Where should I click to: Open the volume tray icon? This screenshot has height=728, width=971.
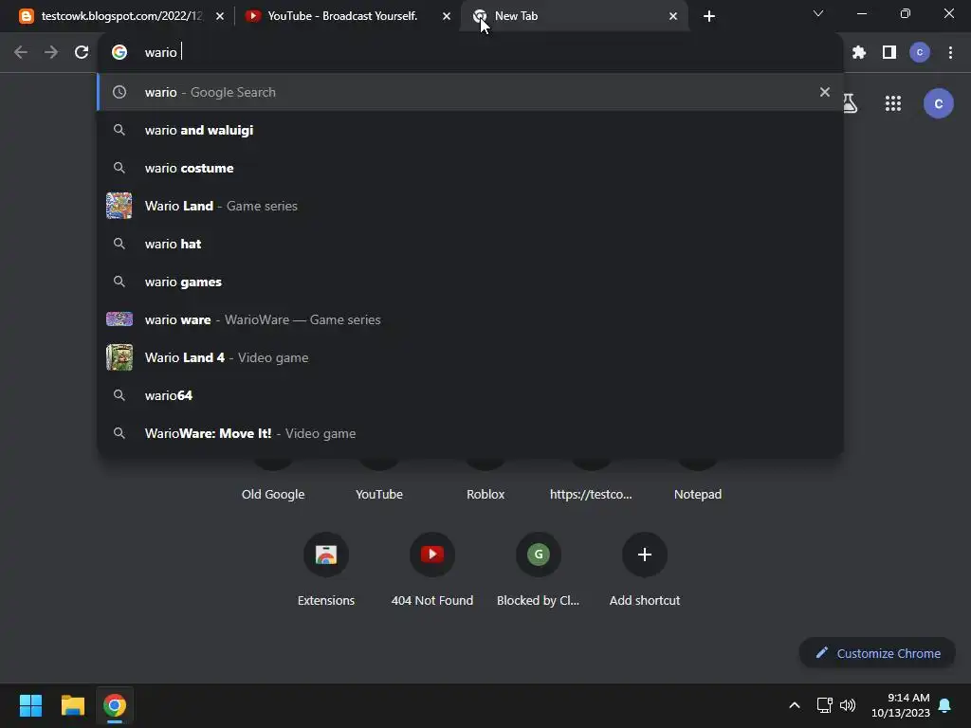coord(847,705)
